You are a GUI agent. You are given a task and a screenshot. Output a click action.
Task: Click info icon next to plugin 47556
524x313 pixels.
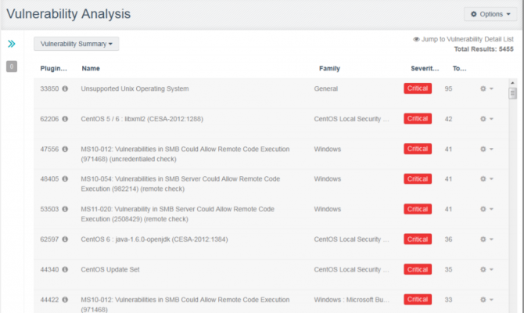tap(65, 149)
